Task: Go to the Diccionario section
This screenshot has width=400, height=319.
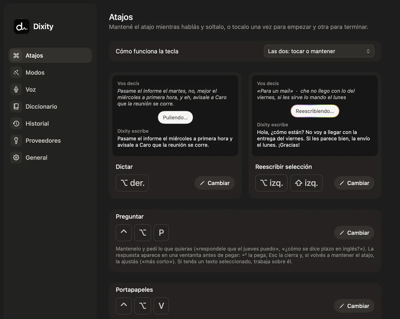Action: click(x=50, y=107)
